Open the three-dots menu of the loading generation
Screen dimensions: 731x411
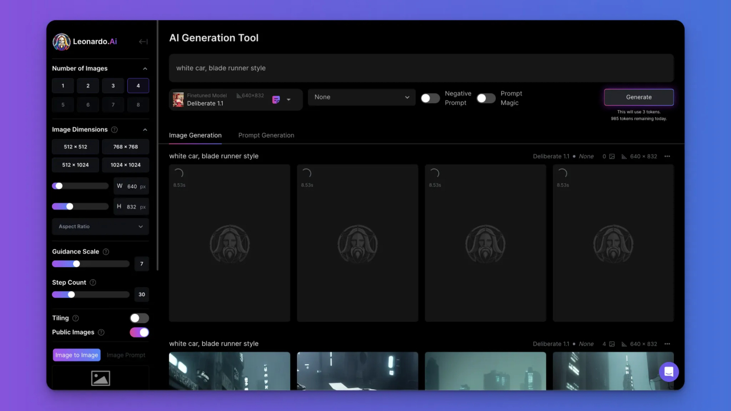[x=667, y=156]
